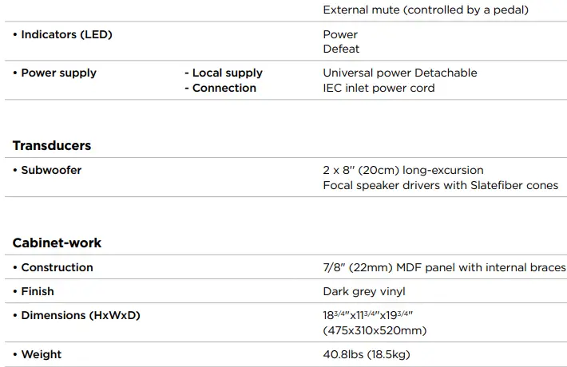Image resolution: width=567 pixels, height=367 pixels.
Task: Click the millimeter dimensions (475x310x520mm) text
Action: click(x=375, y=330)
